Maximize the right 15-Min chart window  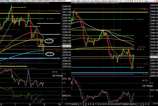click(x=154, y=1)
